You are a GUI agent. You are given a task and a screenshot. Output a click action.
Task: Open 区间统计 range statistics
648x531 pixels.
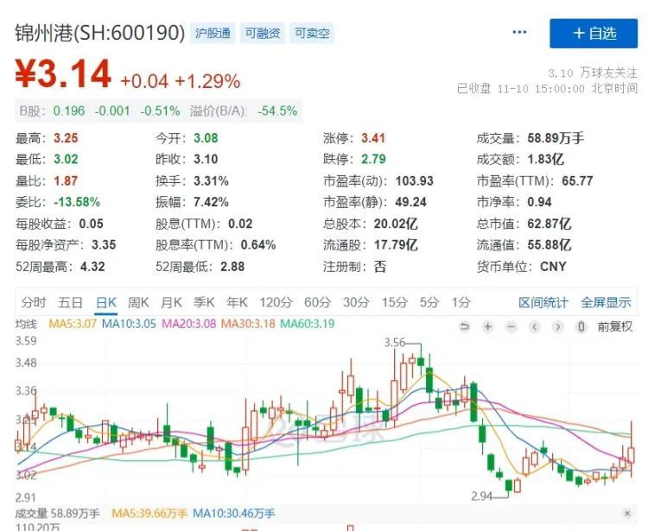pos(543,302)
